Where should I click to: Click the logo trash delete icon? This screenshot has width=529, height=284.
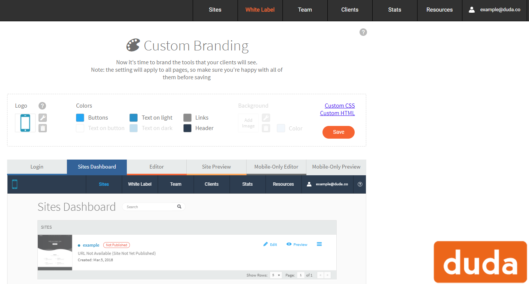[x=43, y=128]
